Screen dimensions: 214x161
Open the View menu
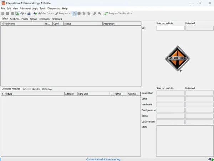click(15, 9)
